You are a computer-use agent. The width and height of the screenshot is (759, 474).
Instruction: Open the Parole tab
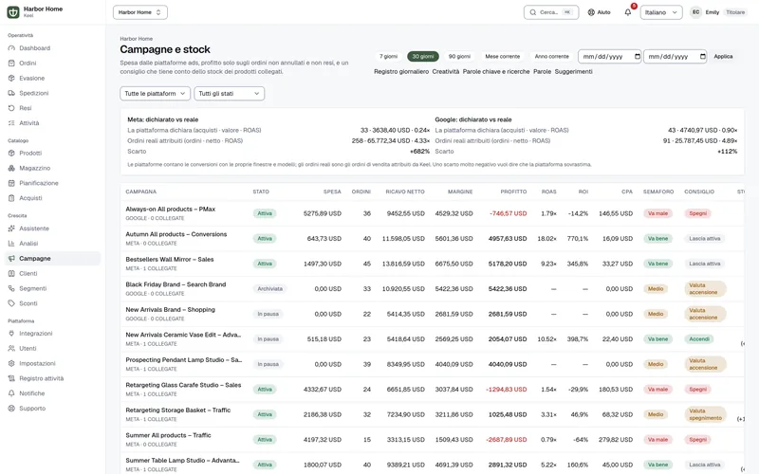point(542,72)
